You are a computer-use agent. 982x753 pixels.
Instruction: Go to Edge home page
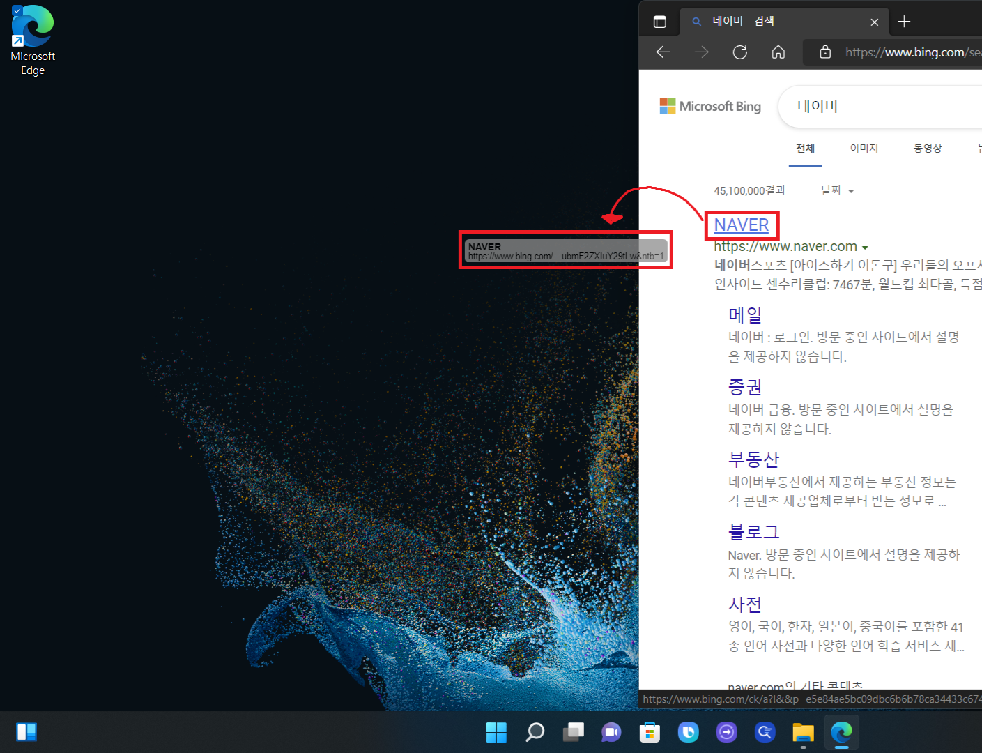pyautogui.click(x=778, y=52)
